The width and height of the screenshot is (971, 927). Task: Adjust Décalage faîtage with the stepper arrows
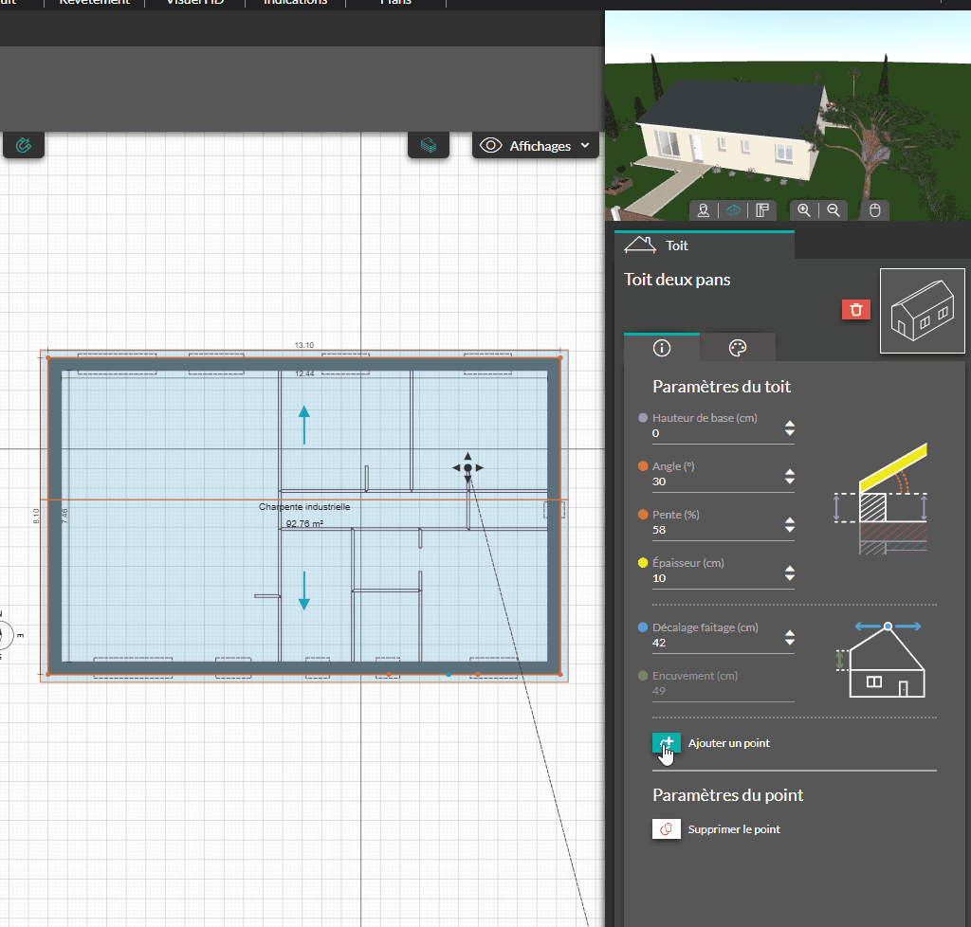point(790,638)
